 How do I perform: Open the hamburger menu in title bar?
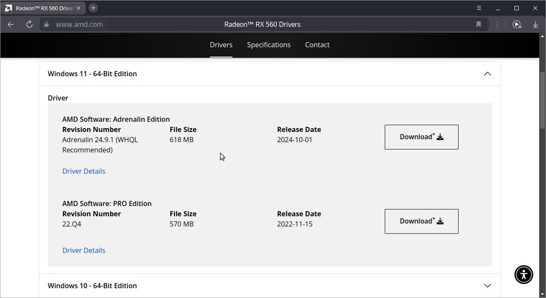[x=479, y=8]
